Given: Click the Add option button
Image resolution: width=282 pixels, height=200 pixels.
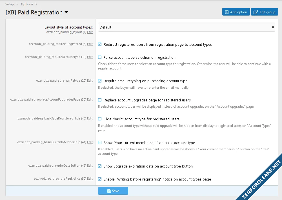Looking at the screenshot, I should coord(236,12).
